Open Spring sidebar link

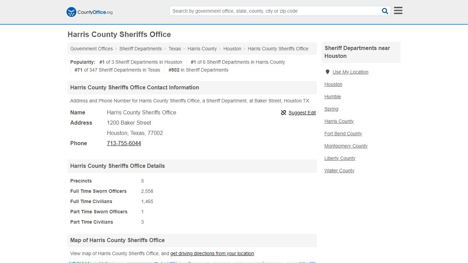(x=331, y=109)
